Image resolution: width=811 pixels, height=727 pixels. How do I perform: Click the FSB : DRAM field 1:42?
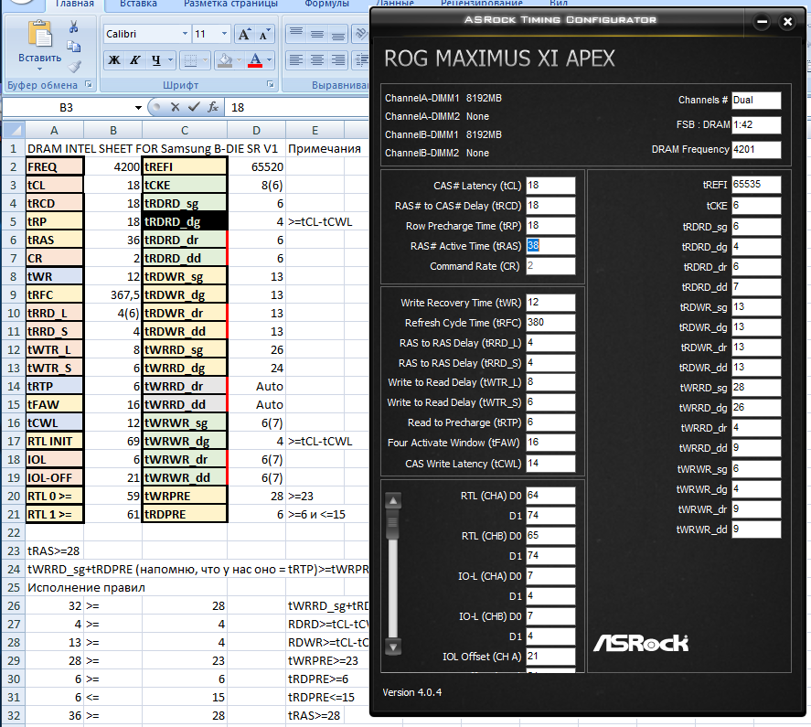click(756, 124)
